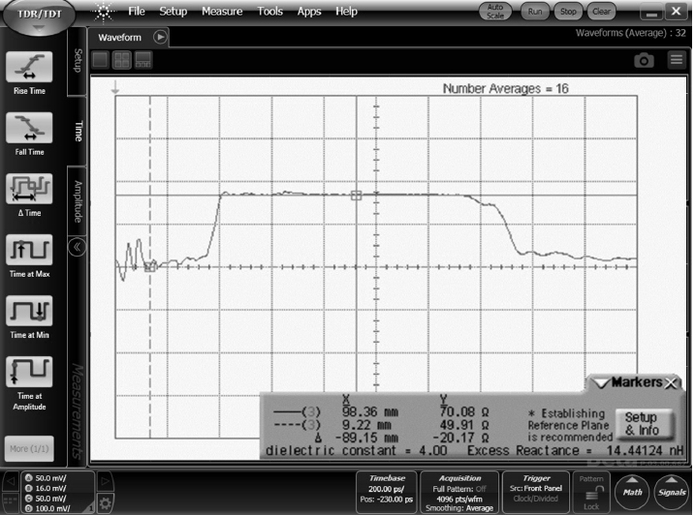Click the Stop button

[568, 12]
